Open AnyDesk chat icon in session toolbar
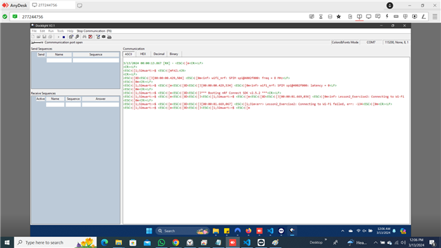 [x=378, y=17]
